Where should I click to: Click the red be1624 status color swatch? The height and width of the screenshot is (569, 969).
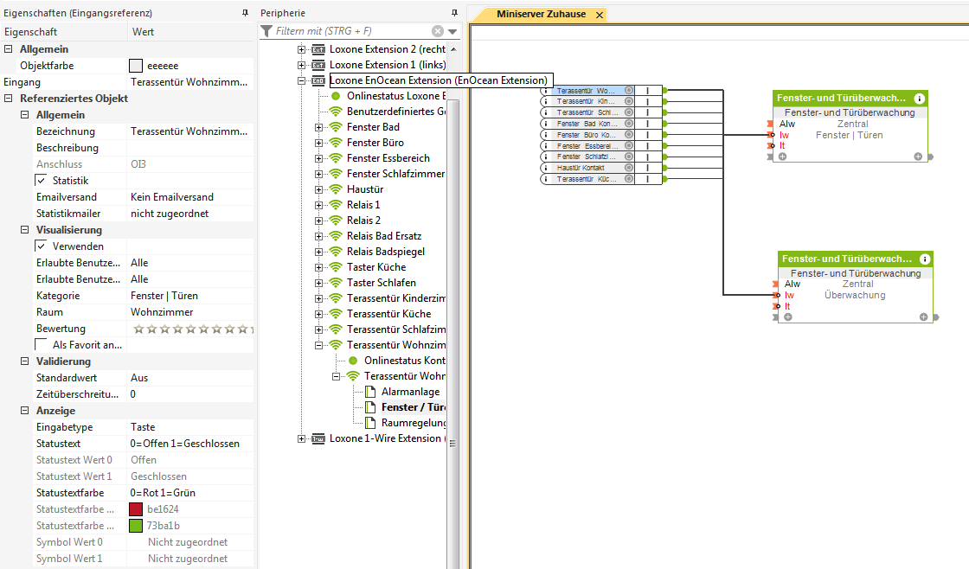click(136, 509)
